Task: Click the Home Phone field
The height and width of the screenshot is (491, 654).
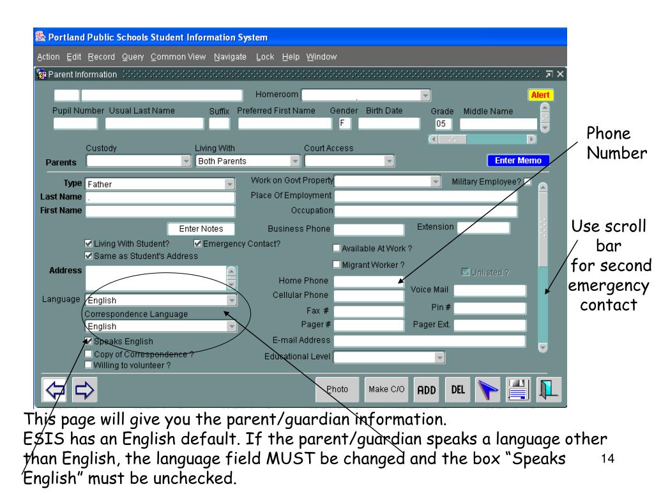Action: (369, 281)
